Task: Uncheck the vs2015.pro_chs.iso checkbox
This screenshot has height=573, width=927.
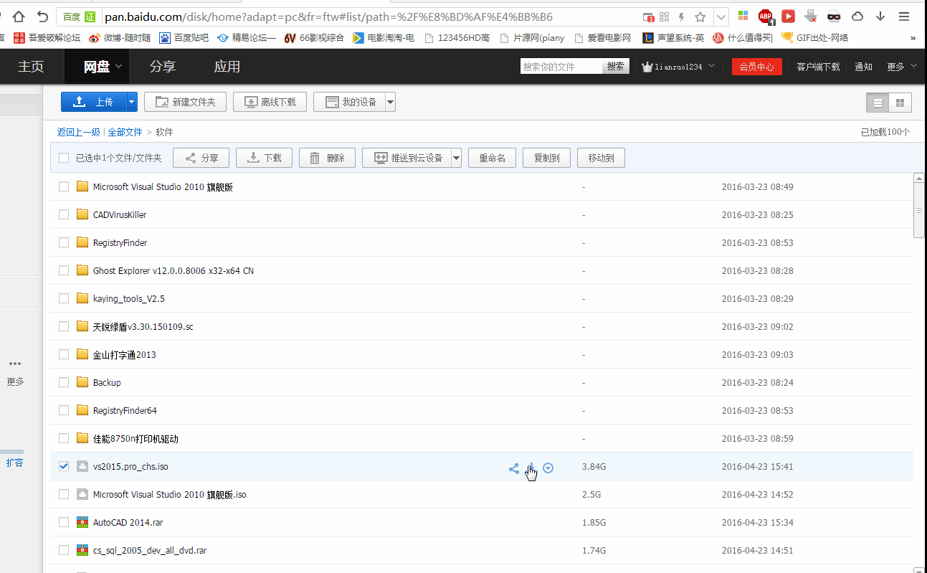Action: pyautogui.click(x=64, y=466)
